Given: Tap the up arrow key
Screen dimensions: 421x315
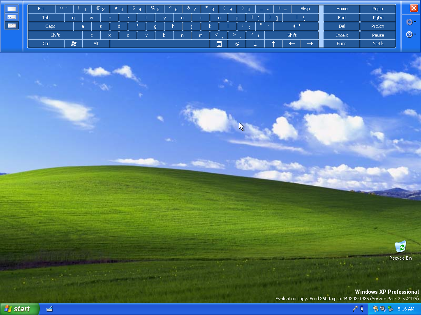Looking at the screenshot, I should point(273,43).
